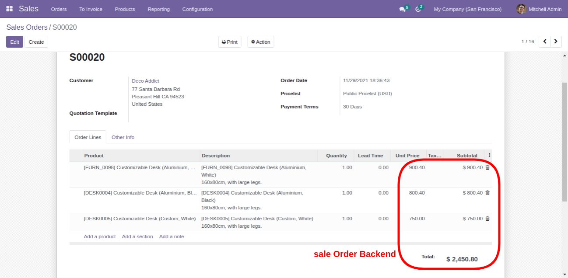The width and height of the screenshot is (568, 278).
Task: Delete the DESK0004 order line
Action: 487,193
